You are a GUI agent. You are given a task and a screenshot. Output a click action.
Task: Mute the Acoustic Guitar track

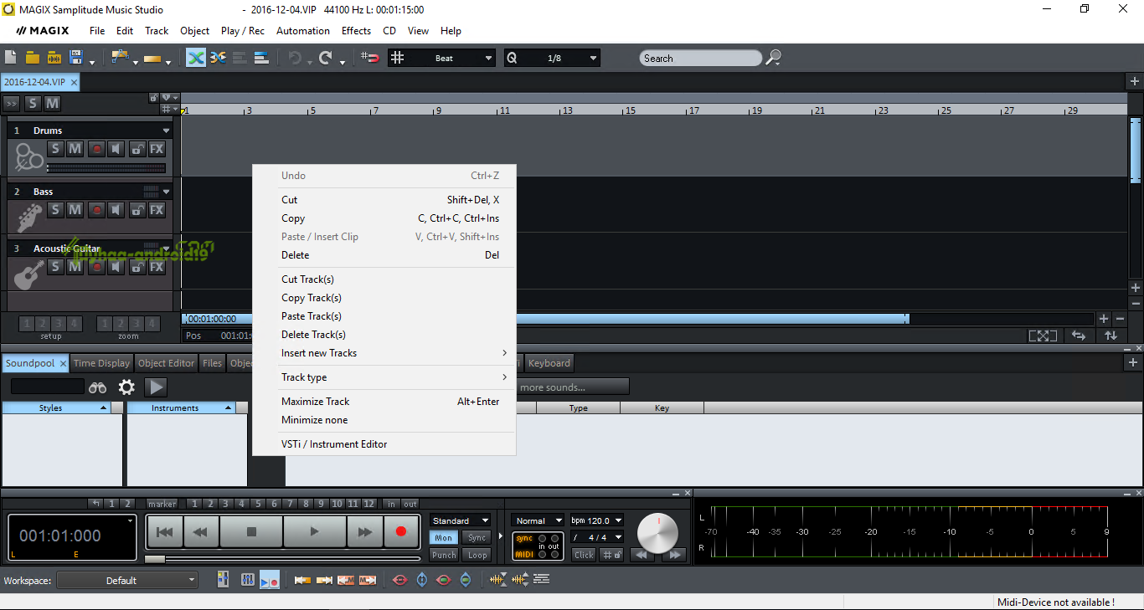point(75,267)
